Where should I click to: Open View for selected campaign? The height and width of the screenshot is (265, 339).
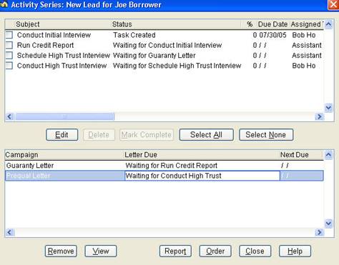[101, 251]
